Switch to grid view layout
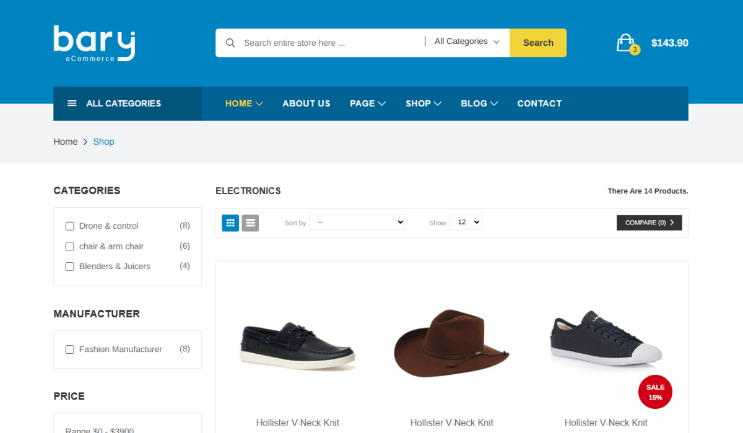The width and height of the screenshot is (743, 433). click(230, 223)
